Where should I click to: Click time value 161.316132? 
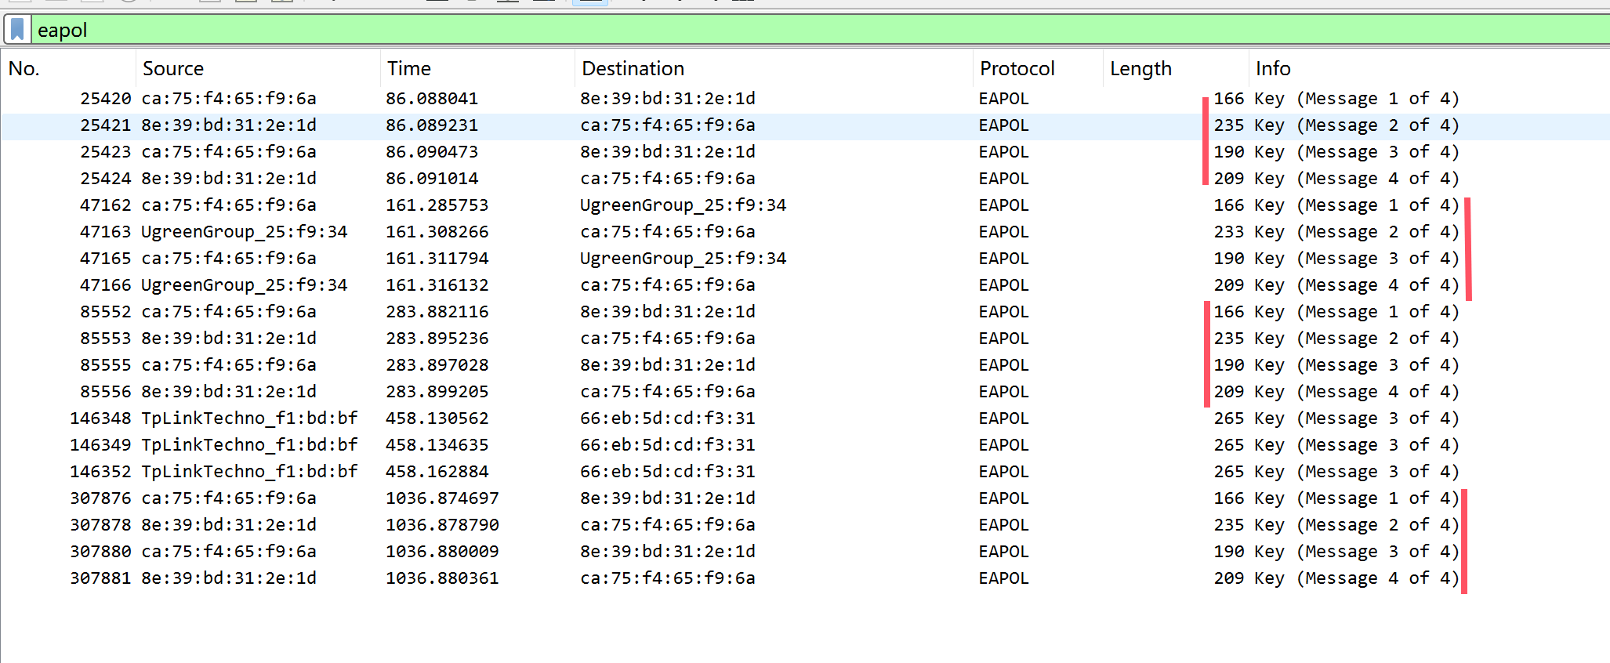click(437, 285)
